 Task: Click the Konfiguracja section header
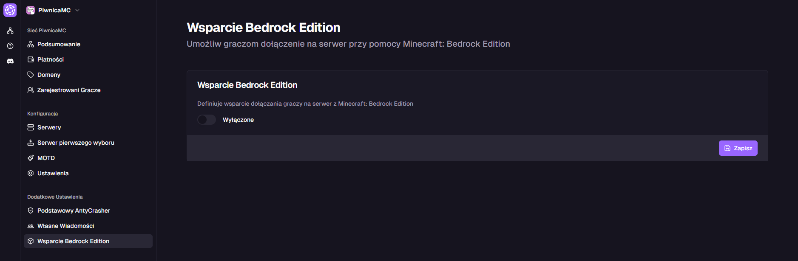43,114
